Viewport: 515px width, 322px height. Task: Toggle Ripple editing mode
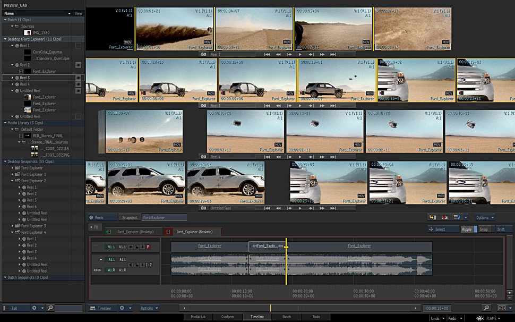(467, 230)
